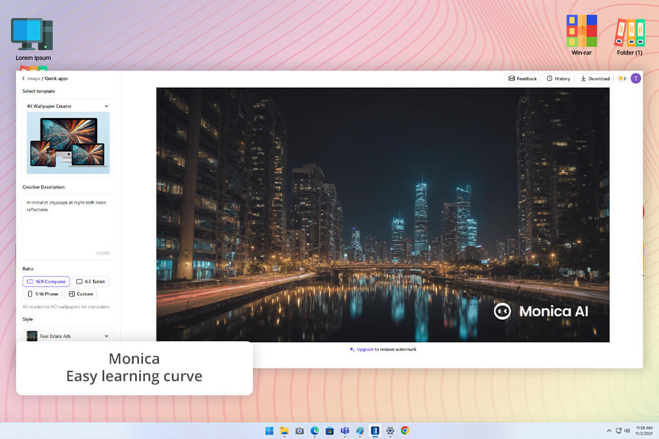
Task: Open the purple T user avatar
Action: pyautogui.click(x=636, y=78)
